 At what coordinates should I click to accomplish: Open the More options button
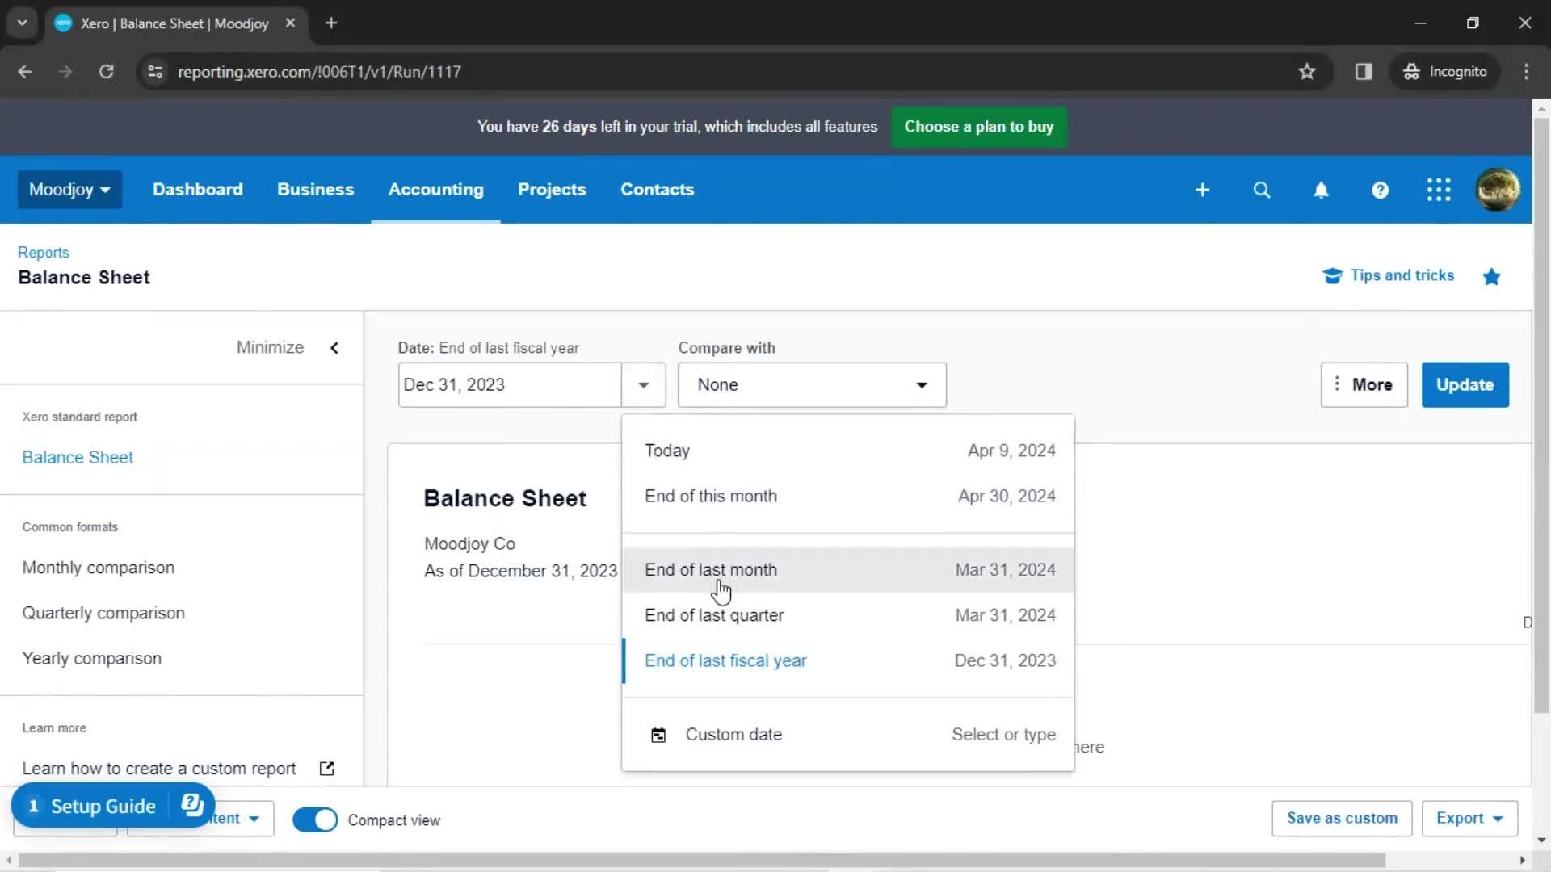click(1364, 385)
